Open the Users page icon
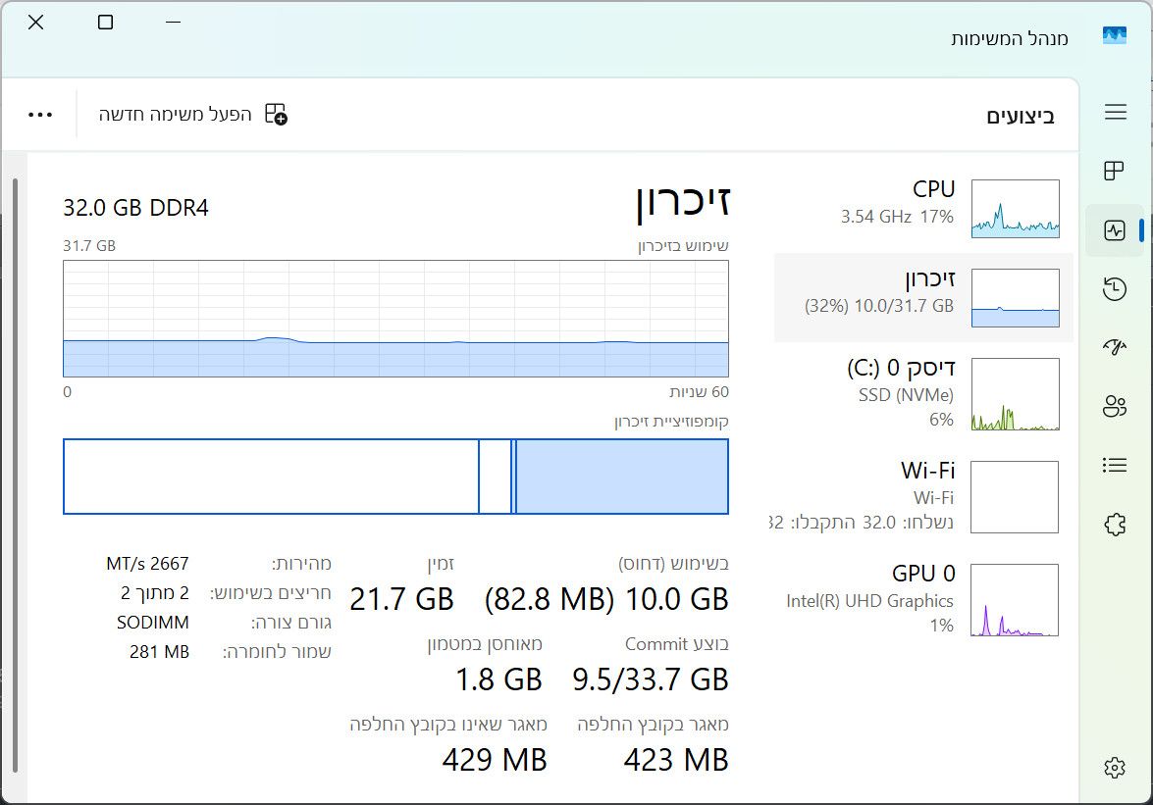This screenshot has width=1153, height=805. (1115, 405)
